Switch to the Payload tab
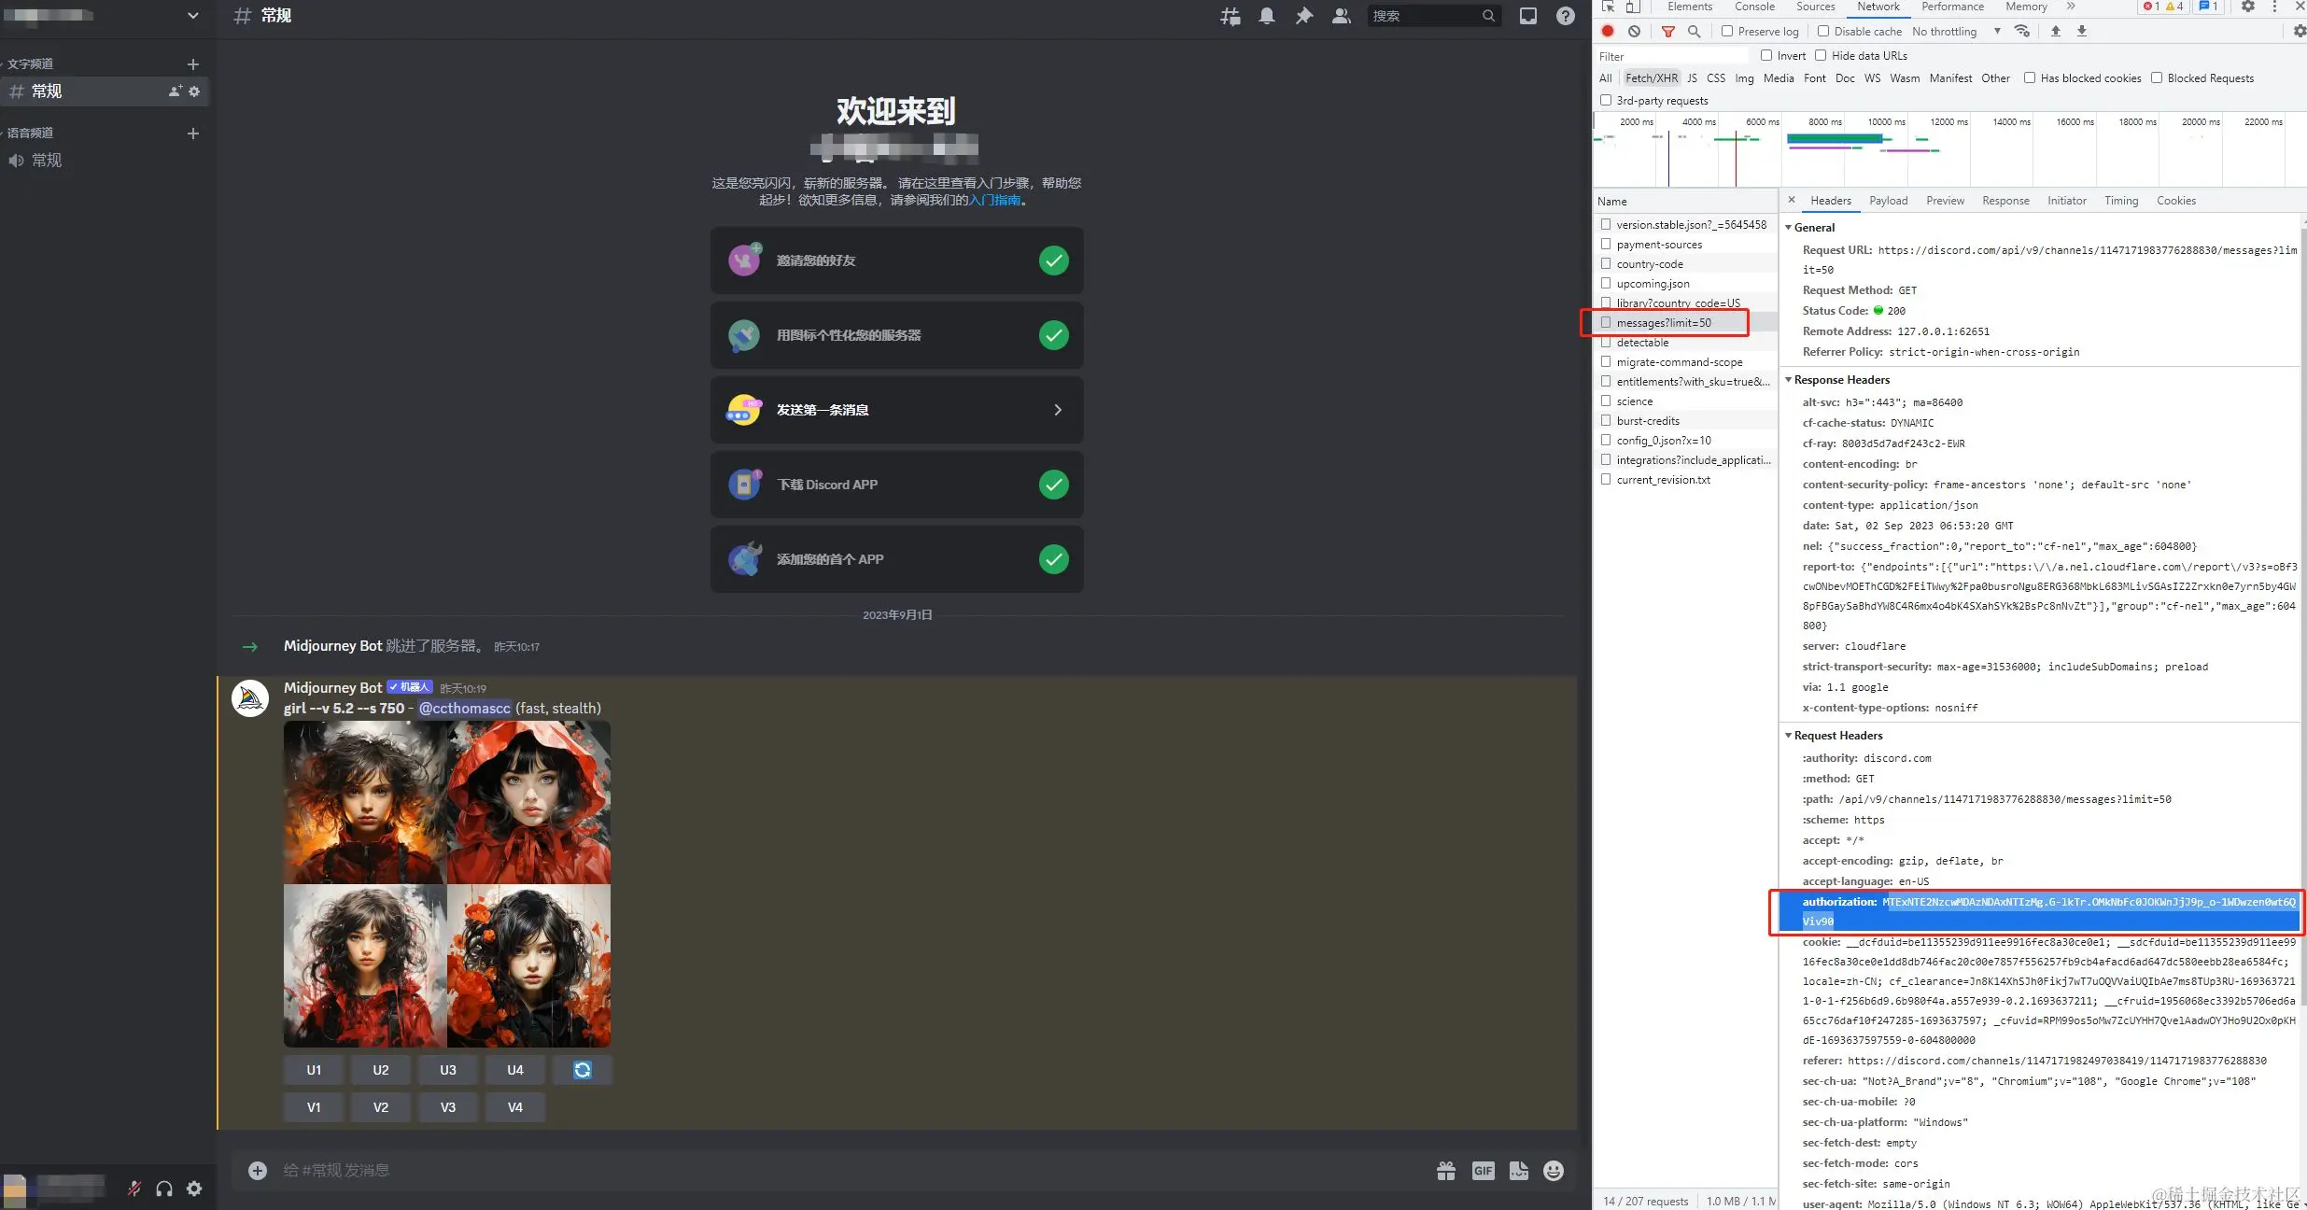The height and width of the screenshot is (1210, 2307). tap(1888, 201)
